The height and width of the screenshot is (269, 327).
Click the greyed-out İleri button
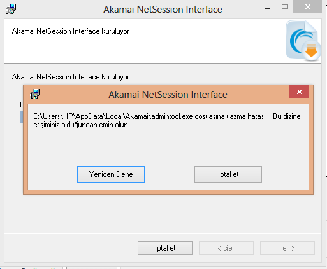[287, 248]
